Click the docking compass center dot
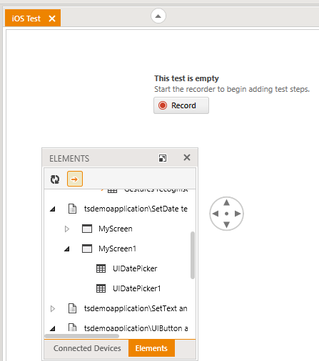The width and height of the screenshot is (319, 361). point(226,214)
